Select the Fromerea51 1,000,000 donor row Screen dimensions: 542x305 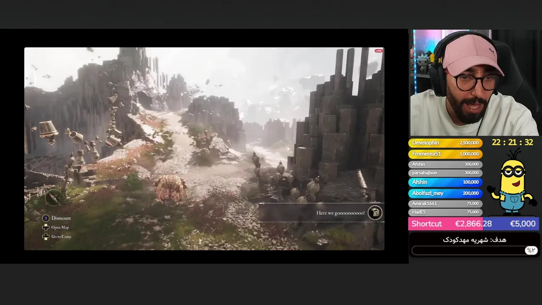445,154
